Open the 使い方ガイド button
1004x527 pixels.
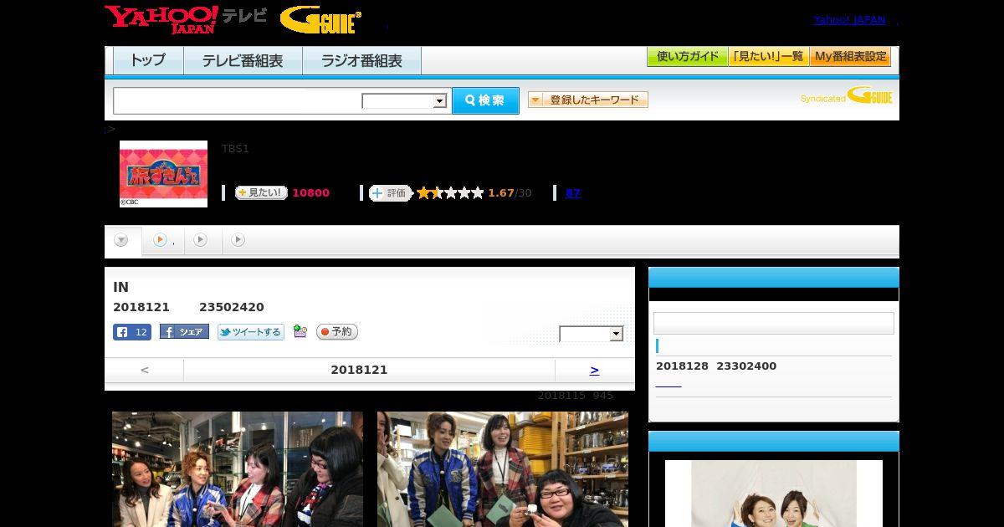coord(688,57)
